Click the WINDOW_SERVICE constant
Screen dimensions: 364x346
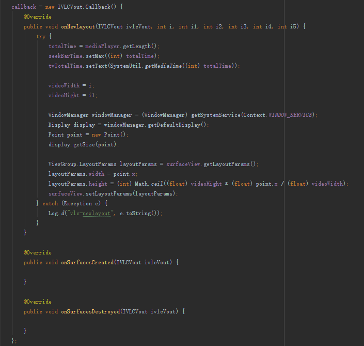tap(290, 115)
